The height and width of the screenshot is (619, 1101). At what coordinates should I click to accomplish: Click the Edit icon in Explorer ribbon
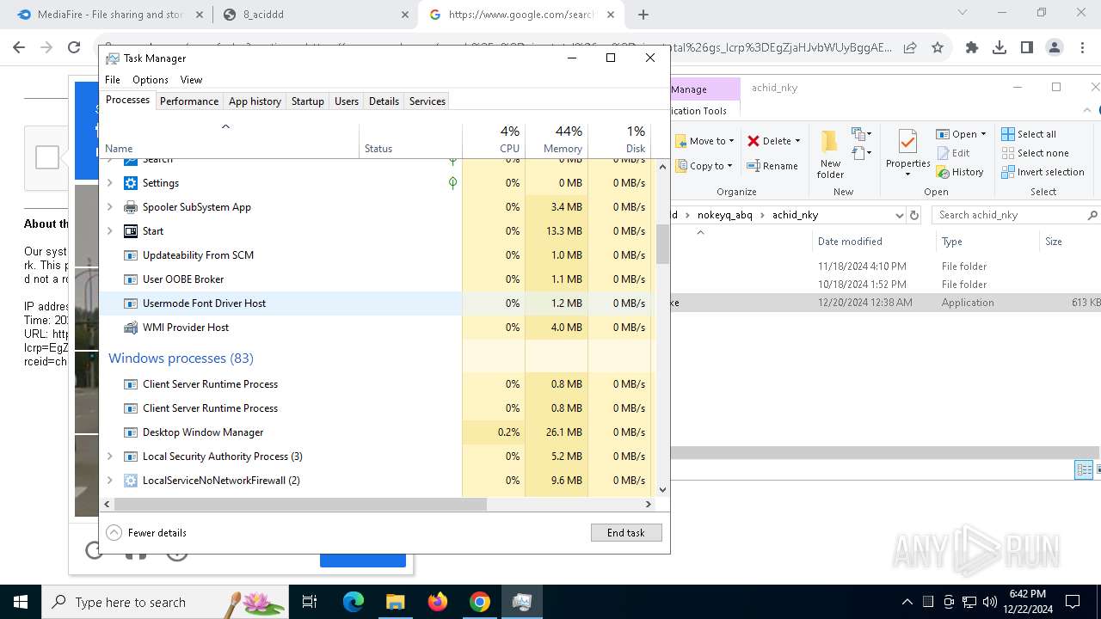click(943, 153)
